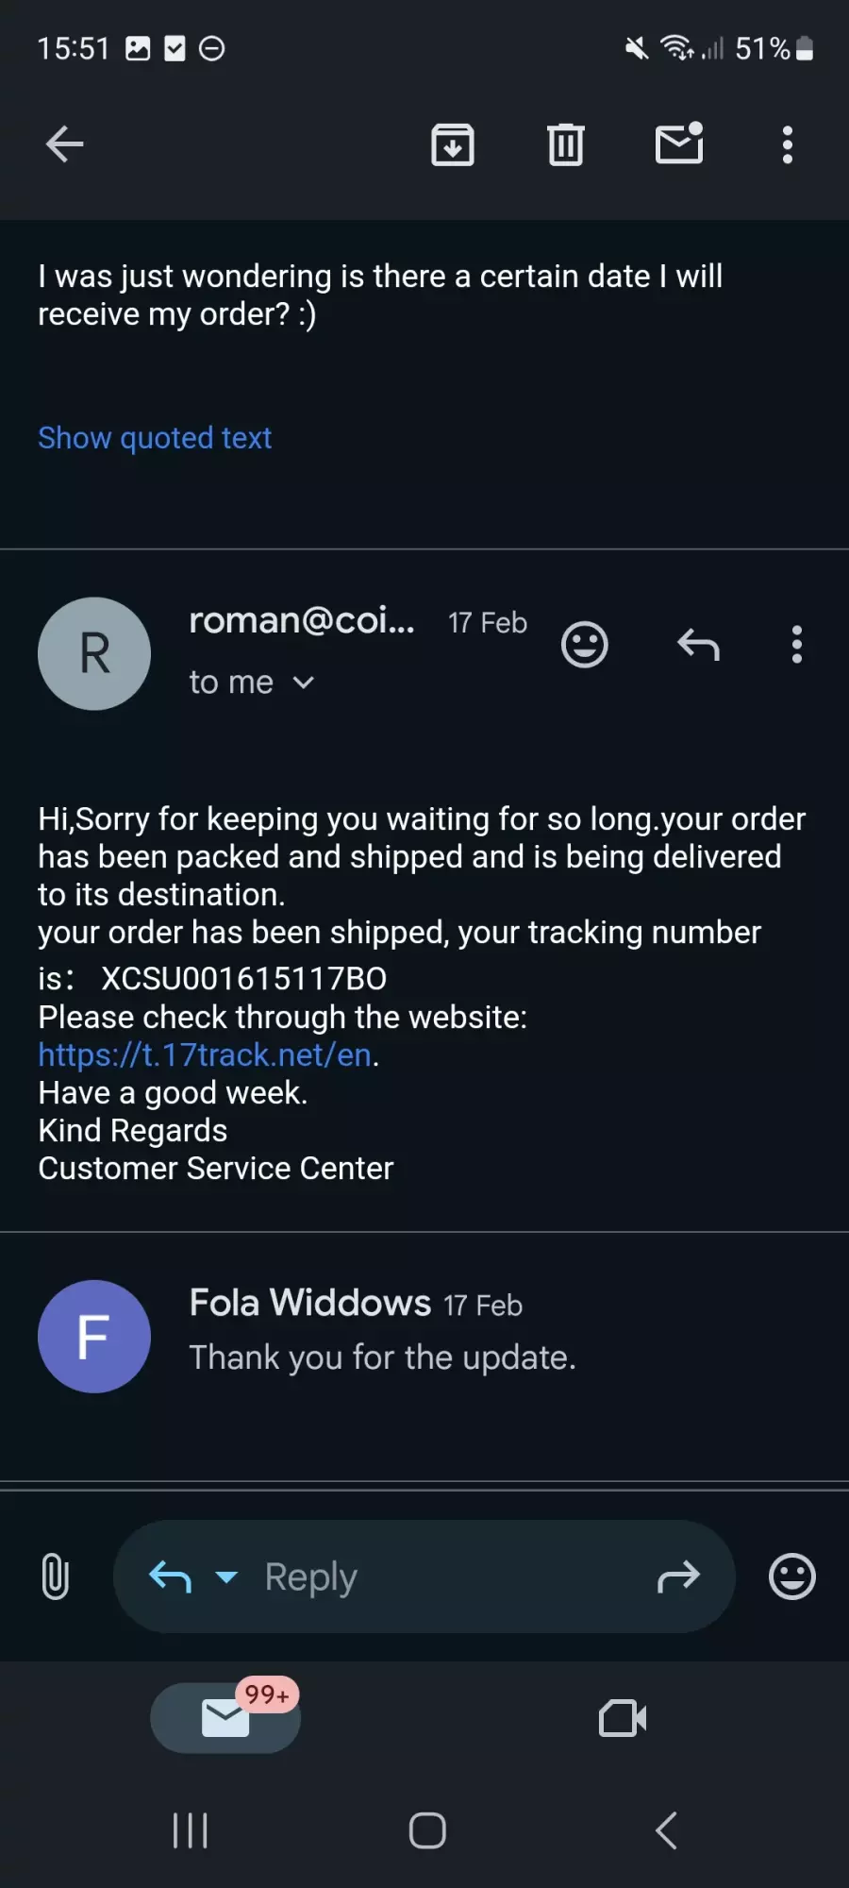The image size is (849, 1888).
Task: Open the top toolbar overflow menu
Action: [x=788, y=144]
